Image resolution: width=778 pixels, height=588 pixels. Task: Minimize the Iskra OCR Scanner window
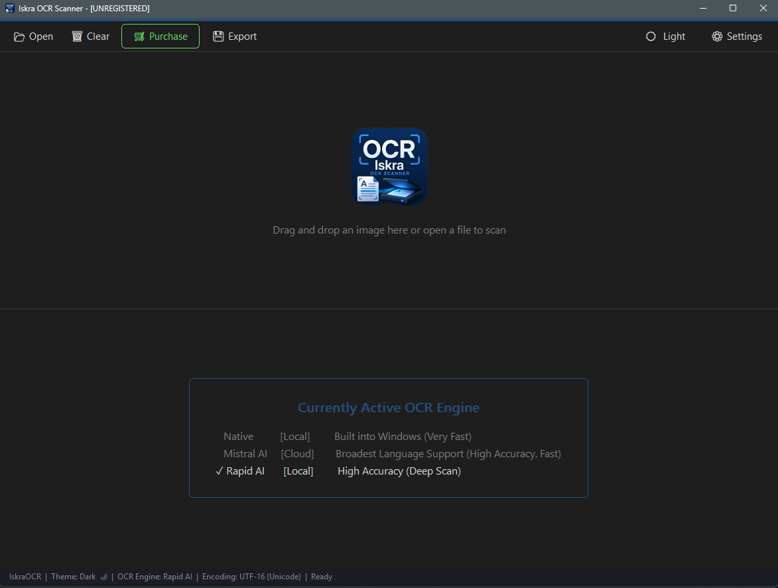(x=703, y=8)
